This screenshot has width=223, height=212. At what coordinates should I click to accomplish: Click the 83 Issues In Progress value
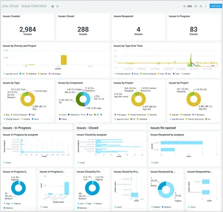coord(193,29)
